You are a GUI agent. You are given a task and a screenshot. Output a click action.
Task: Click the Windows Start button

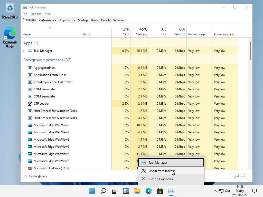click(92, 191)
